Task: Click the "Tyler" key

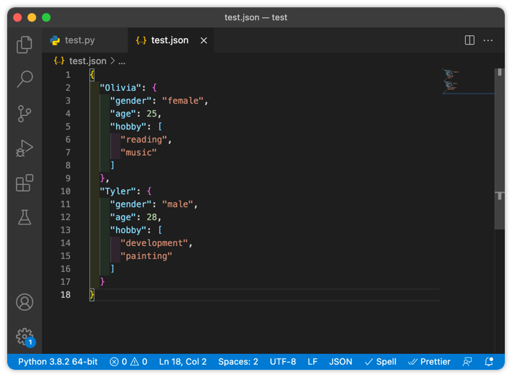Action: 118,191
